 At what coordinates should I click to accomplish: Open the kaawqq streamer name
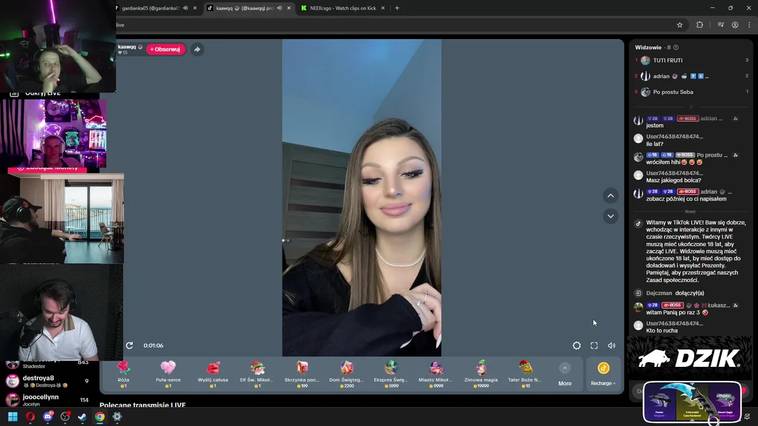127,47
